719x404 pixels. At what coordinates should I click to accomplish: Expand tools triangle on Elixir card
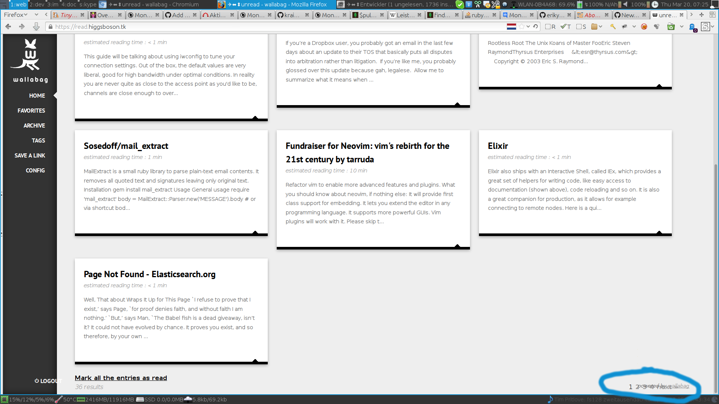click(x=659, y=233)
